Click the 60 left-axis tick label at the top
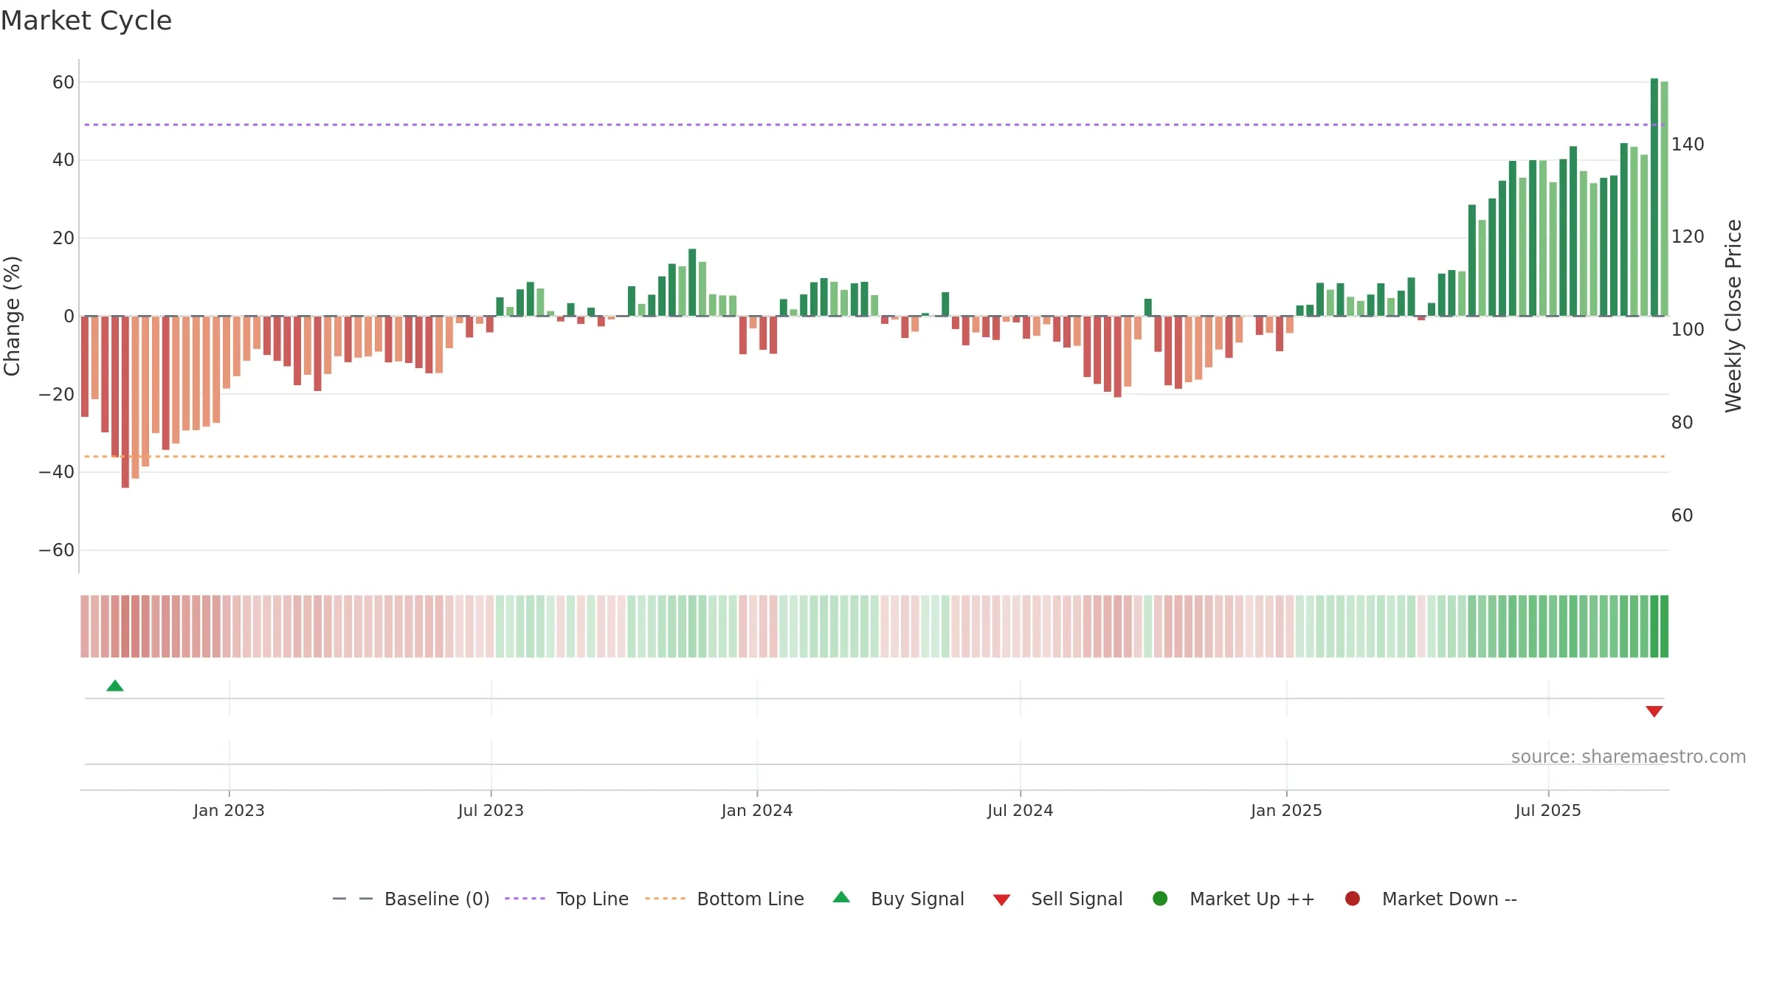Image resolution: width=1771 pixels, height=996 pixels. (x=63, y=83)
